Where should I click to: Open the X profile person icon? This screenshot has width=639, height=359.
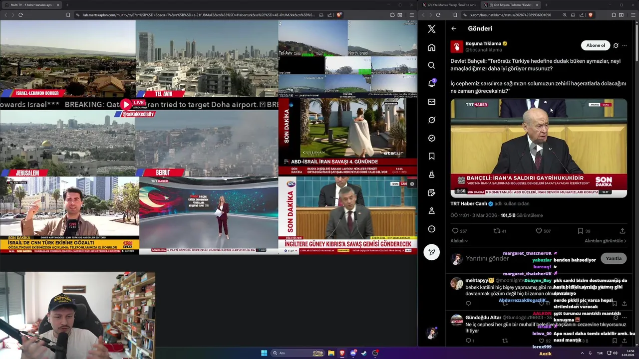coord(431,211)
